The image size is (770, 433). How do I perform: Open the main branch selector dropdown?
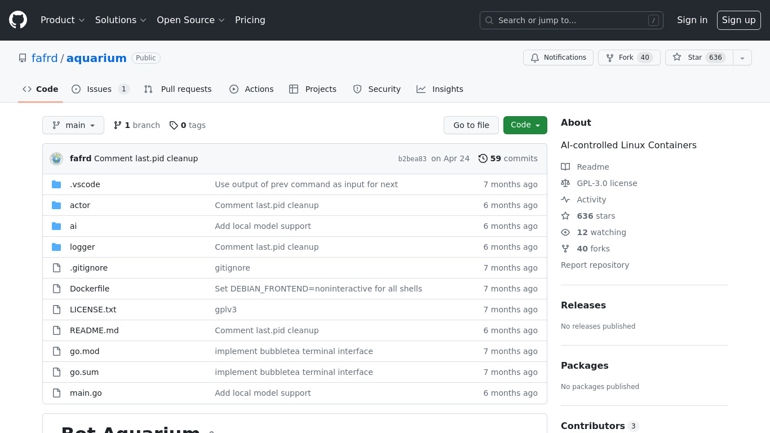73,125
